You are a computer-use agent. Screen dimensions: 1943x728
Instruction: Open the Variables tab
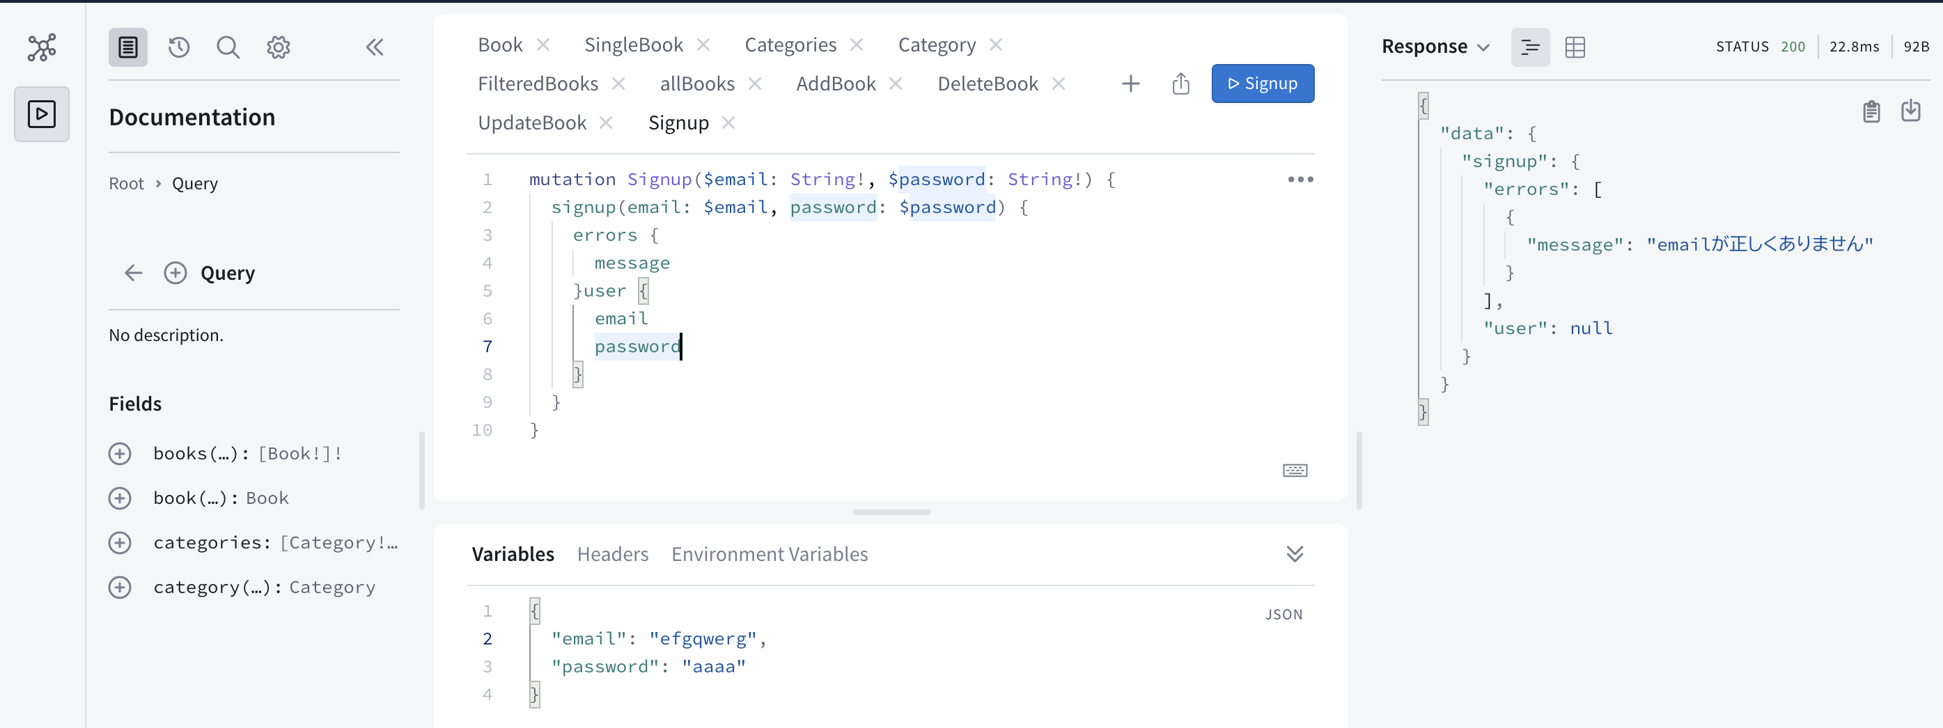(x=513, y=554)
